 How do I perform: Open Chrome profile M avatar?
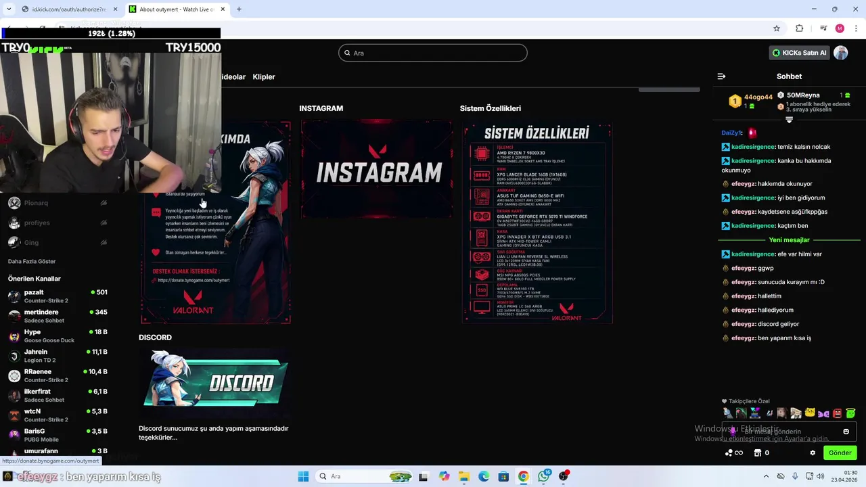[x=840, y=28]
